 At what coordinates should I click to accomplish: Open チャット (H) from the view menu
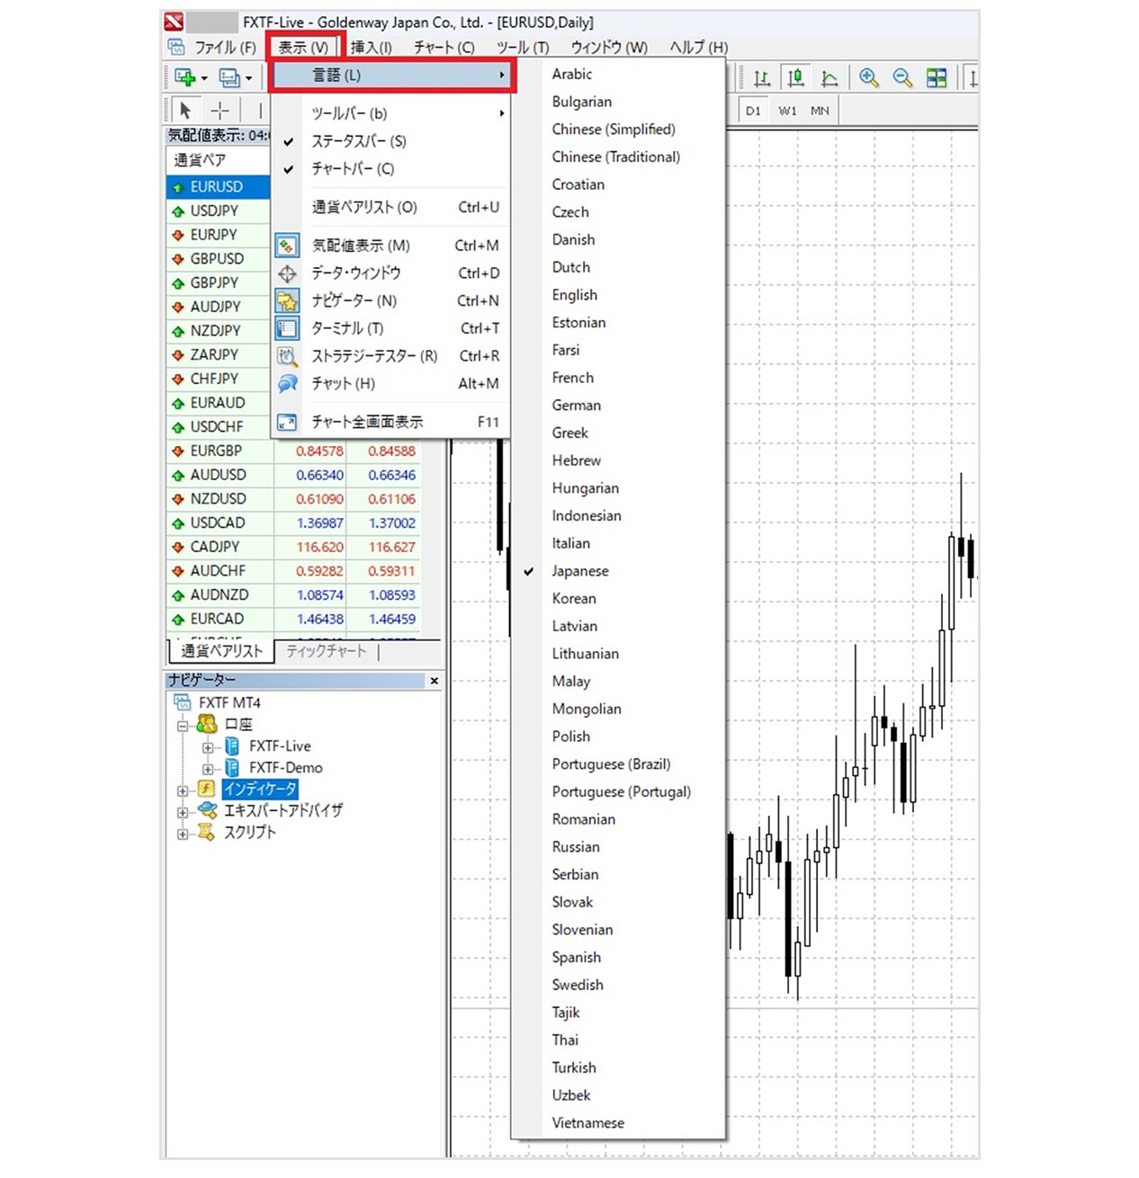pos(392,384)
